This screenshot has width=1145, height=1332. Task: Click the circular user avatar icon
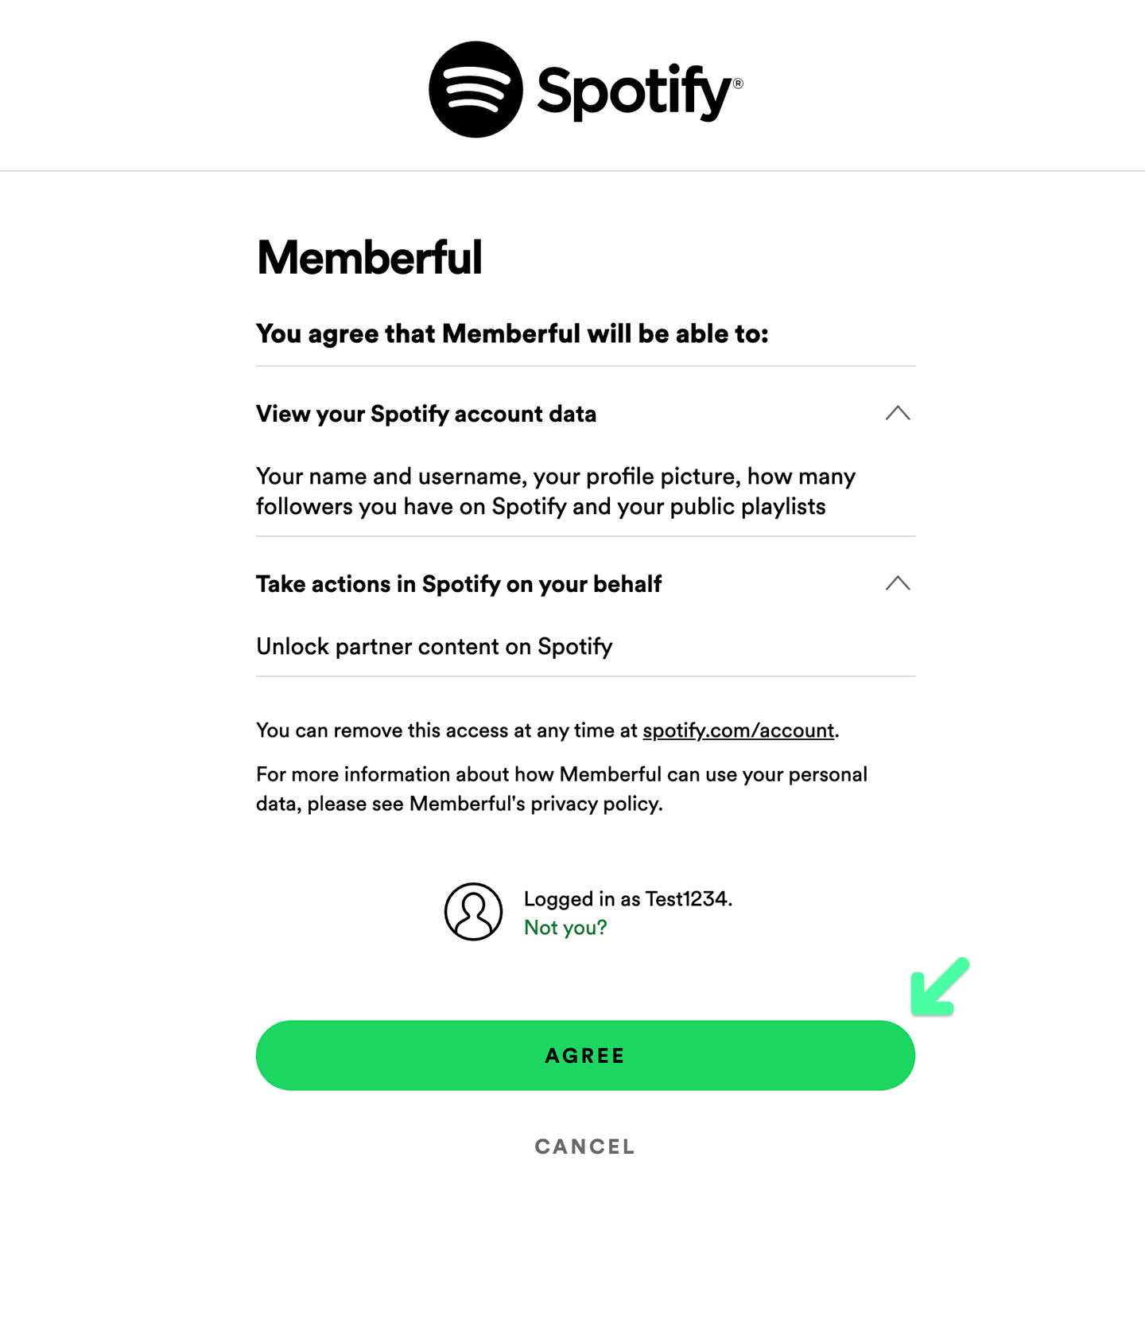(472, 912)
